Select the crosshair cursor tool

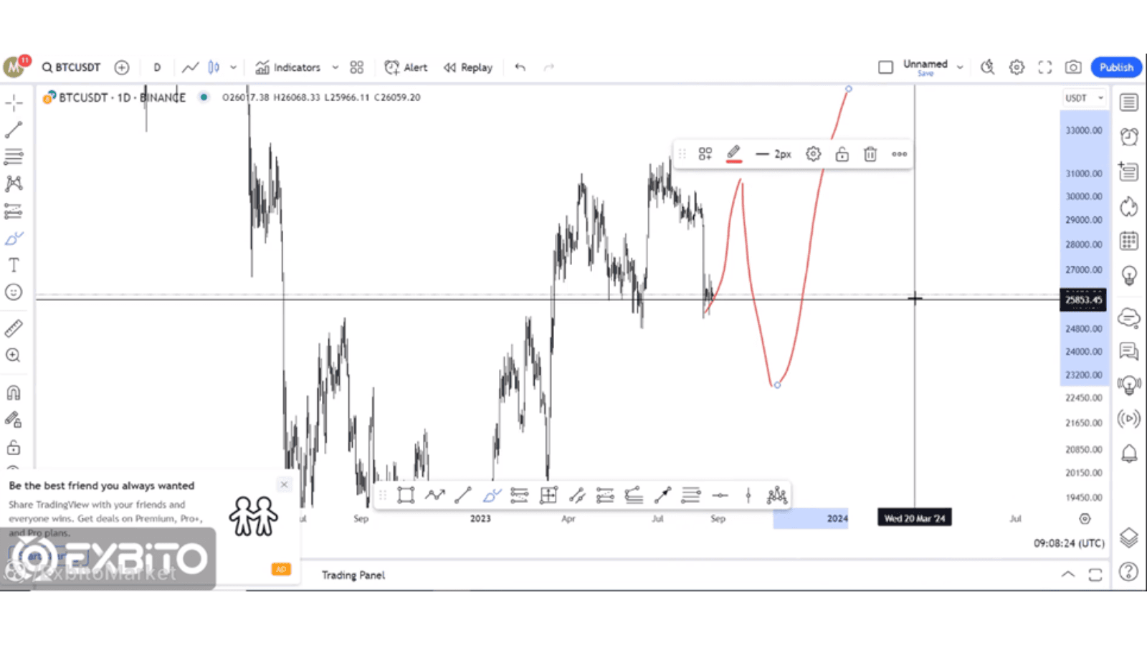pos(14,102)
